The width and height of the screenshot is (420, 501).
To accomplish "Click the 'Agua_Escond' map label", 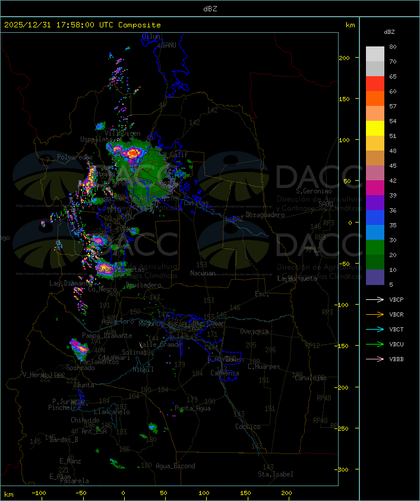I will click(x=175, y=466).
